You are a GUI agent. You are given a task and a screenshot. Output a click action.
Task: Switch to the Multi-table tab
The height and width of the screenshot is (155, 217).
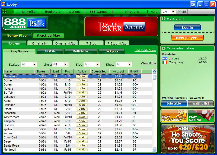click(80, 51)
